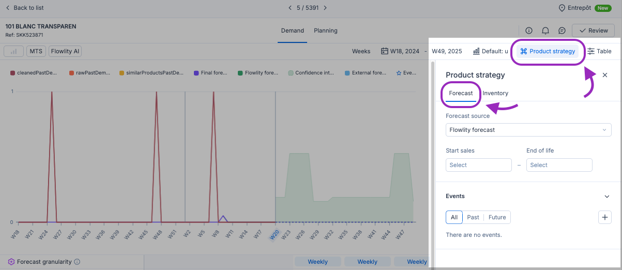
Task: Go to next product arrow
Action: point(325,8)
